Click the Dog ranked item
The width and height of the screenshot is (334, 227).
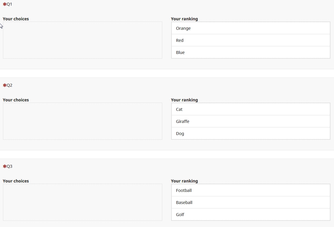tap(250, 134)
